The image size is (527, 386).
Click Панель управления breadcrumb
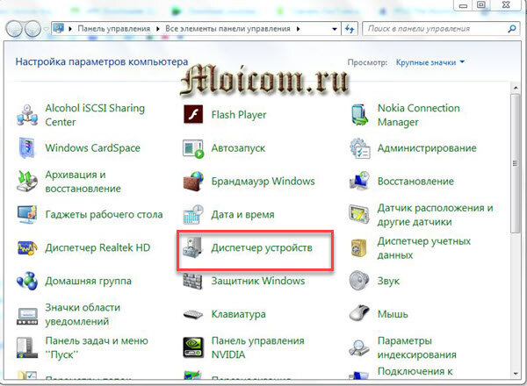113,29
